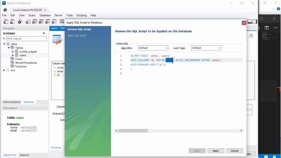Click the create new schema icon
Viewport: 281px width, 158px height.
[x=28, y=22]
